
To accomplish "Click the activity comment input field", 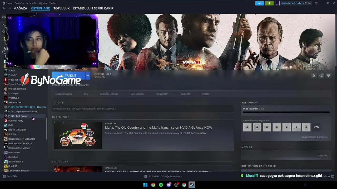I will click(143, 109).
